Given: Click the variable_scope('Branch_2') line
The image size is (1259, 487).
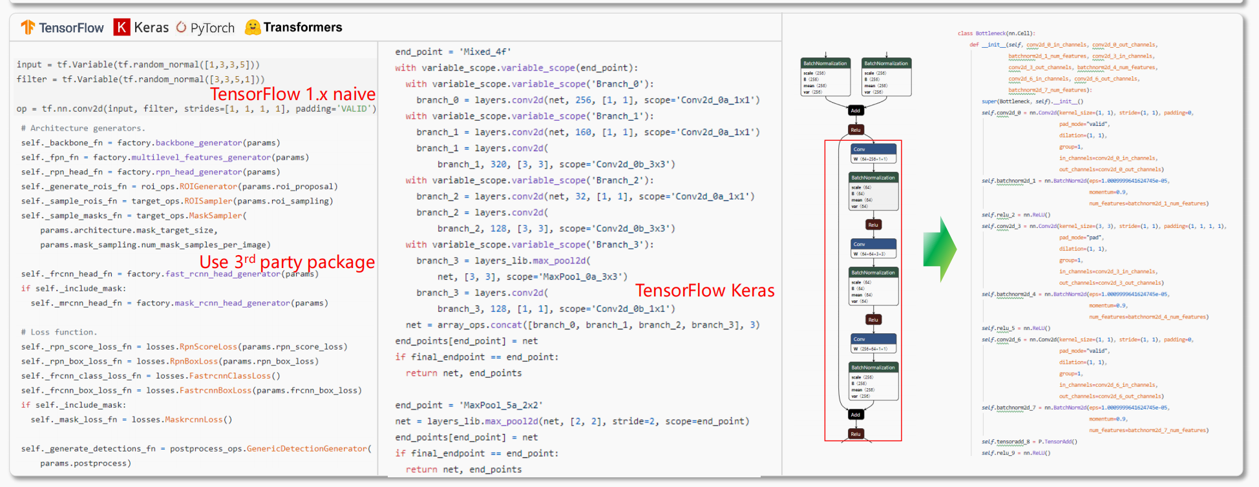Looking at the screenshot, I should pos(530,180).
